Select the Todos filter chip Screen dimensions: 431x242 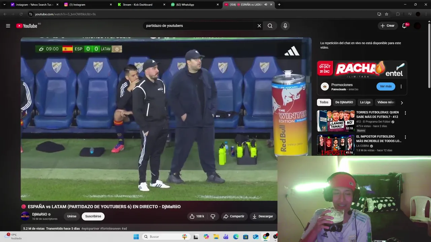(x=324, y=102)
